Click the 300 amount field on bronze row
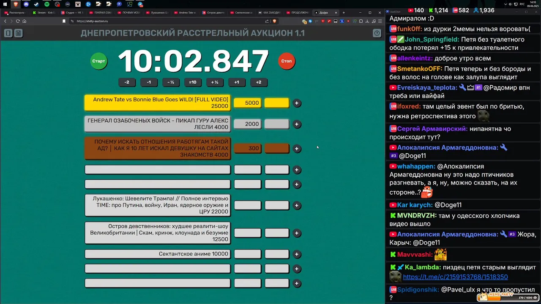Screen dimensions: 541x304 (248, 149)
